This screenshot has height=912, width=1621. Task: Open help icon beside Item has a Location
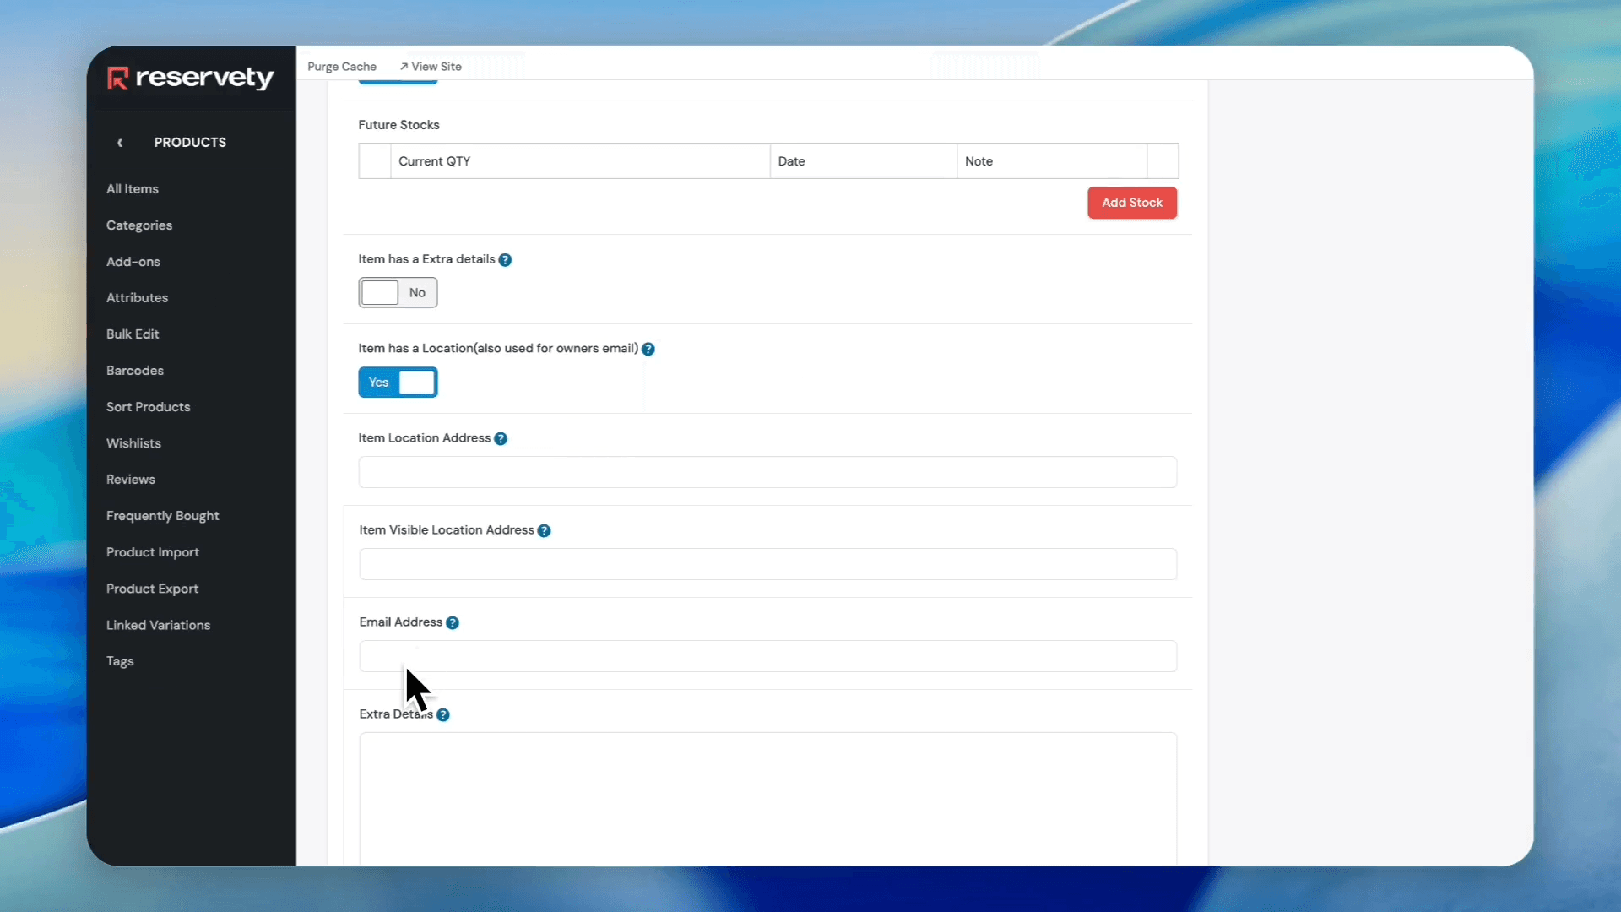point(648,349)
